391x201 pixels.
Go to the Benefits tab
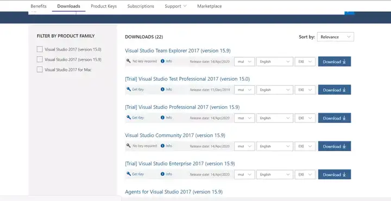pyautogui.click(x=39, y=6)
